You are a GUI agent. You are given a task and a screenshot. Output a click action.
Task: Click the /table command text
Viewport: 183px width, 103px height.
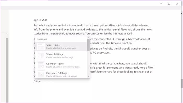37,81
